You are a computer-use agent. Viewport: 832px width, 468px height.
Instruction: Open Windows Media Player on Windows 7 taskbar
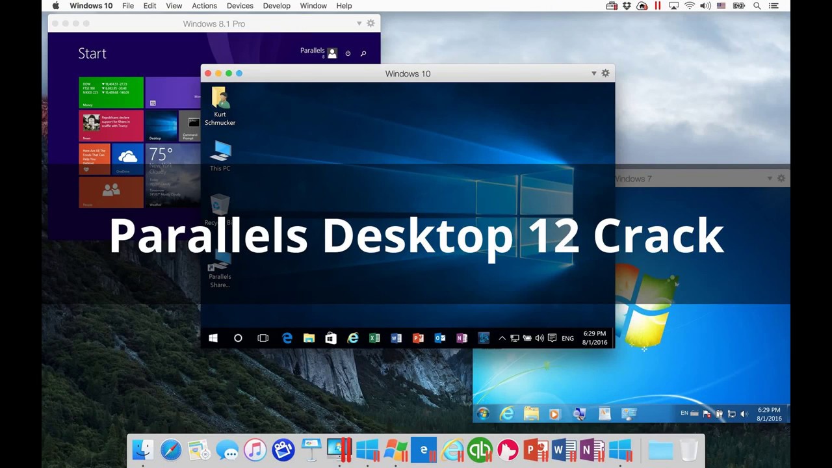[x=554, y=413]
